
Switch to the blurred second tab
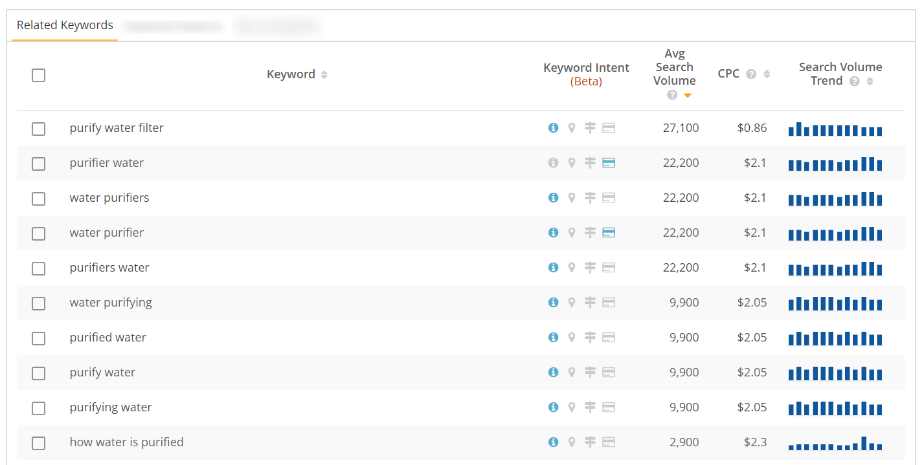[x=174, y=27]
